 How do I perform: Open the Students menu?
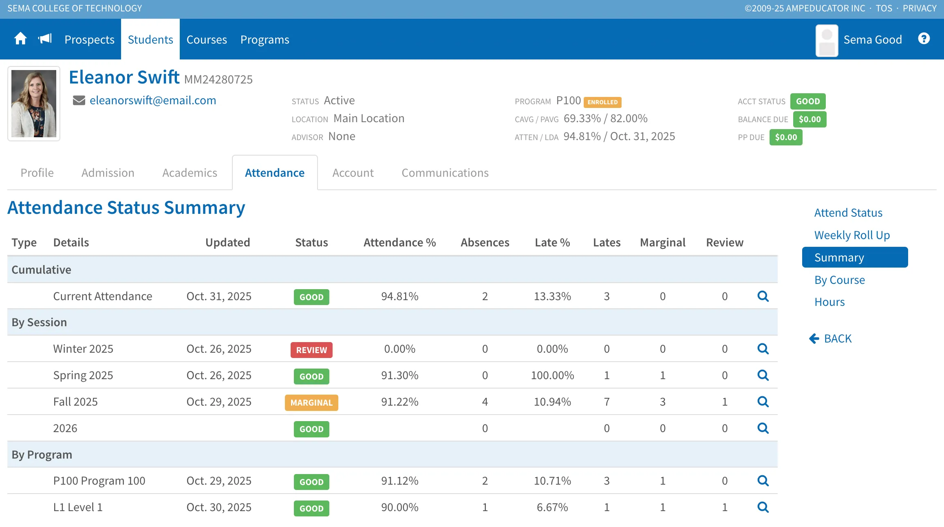(x=150, y=40)
